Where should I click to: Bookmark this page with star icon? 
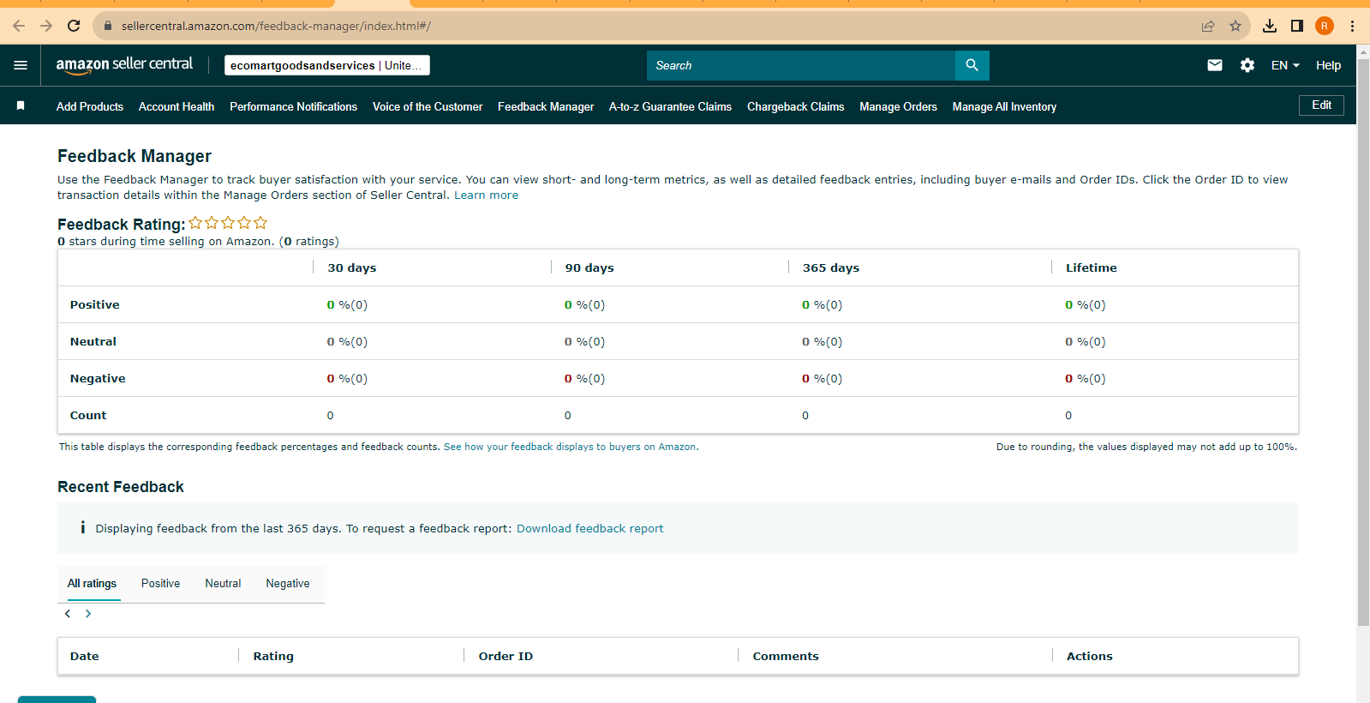(x=1235, y=26)
